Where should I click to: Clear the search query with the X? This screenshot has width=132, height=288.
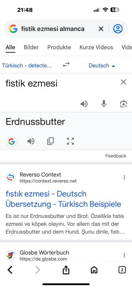click(x=101, y=29)
